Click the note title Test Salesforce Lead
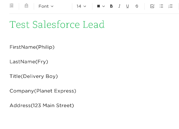 (57, 24)
